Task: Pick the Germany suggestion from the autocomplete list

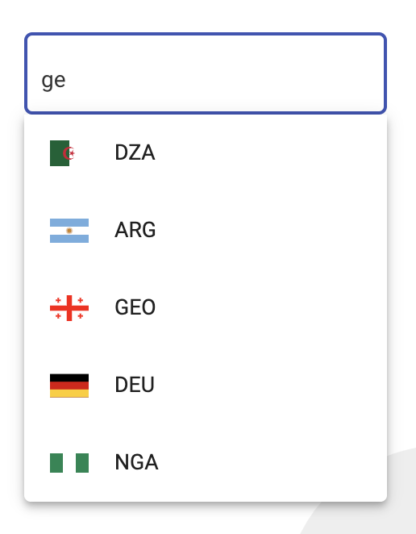Action: 206,386
